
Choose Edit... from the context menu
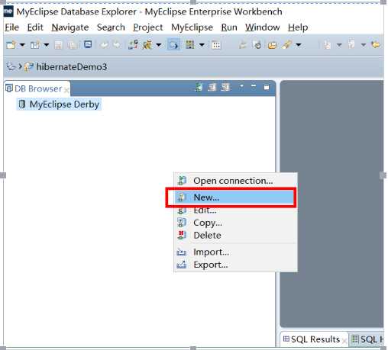236,210
